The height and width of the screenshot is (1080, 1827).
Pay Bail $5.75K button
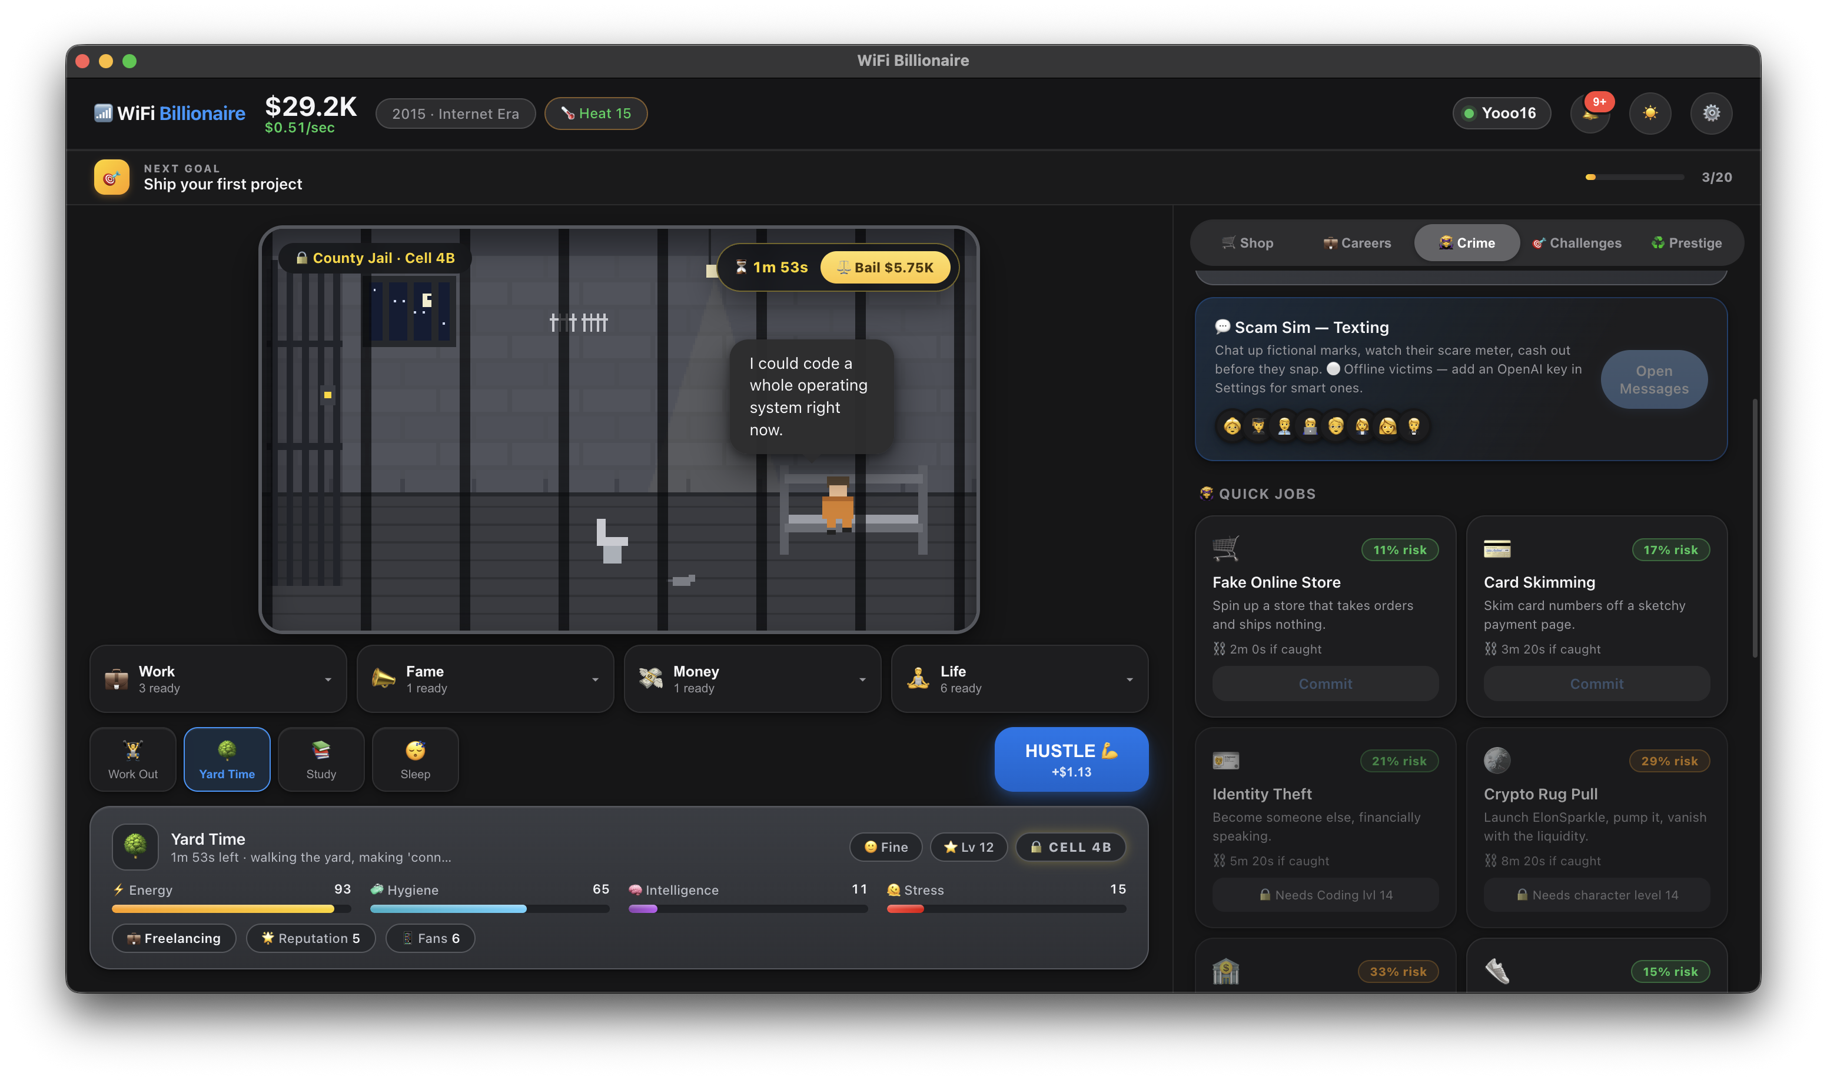[x=885, y=267]
